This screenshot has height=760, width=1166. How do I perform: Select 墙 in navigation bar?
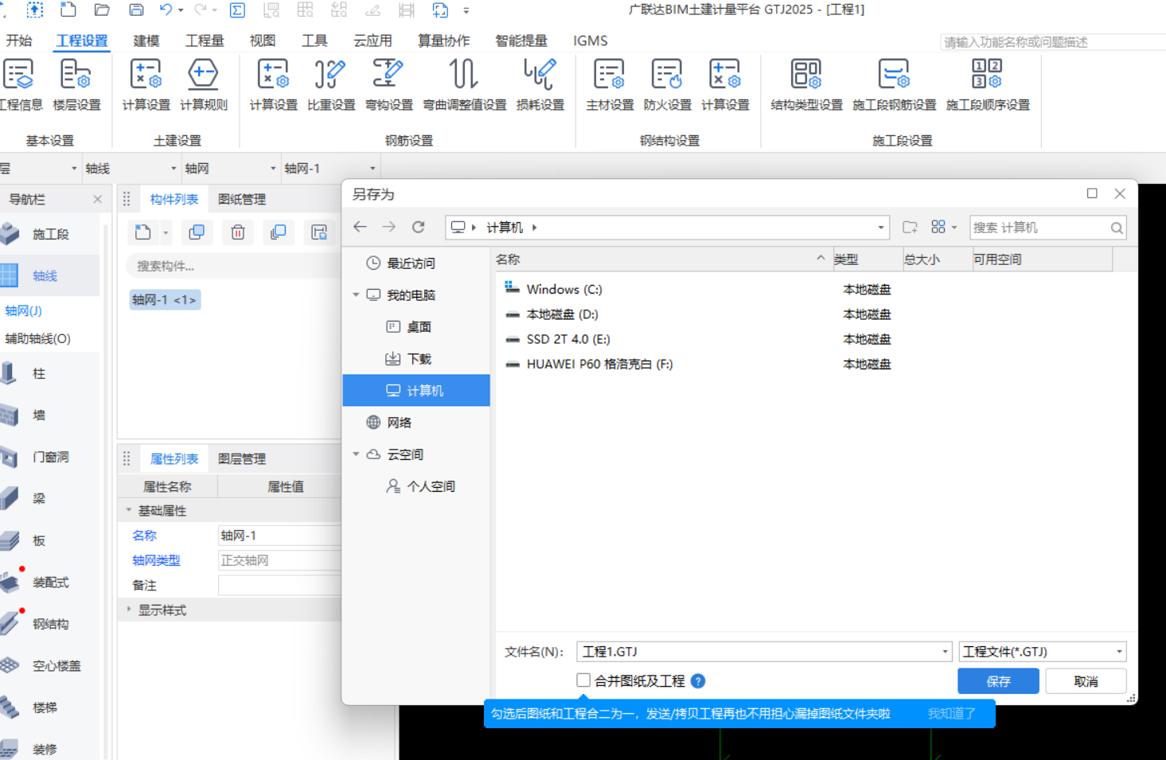pyautogui.click(x=38, y=415)
